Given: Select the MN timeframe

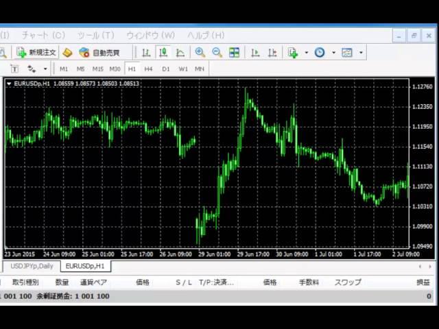Looking at the screenshot, I should point(200,69).
